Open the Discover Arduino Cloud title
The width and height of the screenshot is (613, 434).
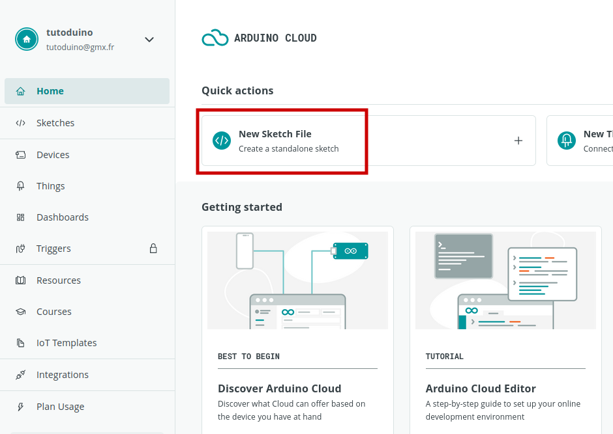point(280,388)
